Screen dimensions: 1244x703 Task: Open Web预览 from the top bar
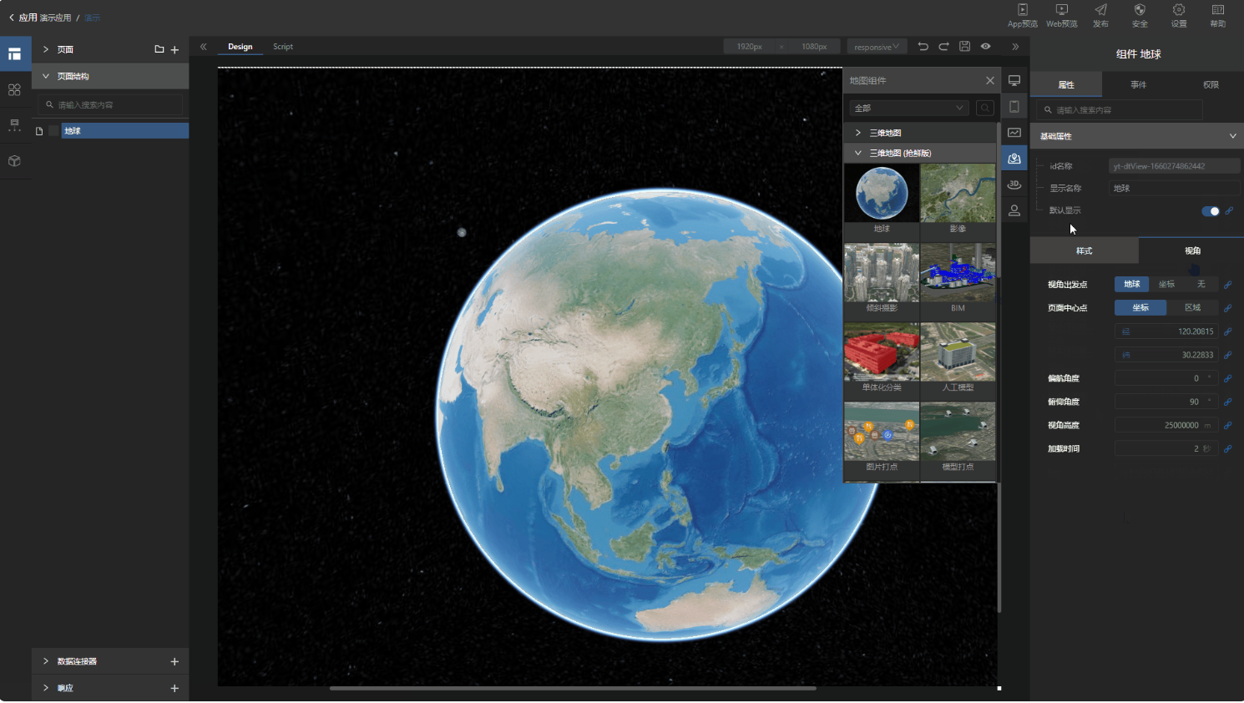[1061, 15]
